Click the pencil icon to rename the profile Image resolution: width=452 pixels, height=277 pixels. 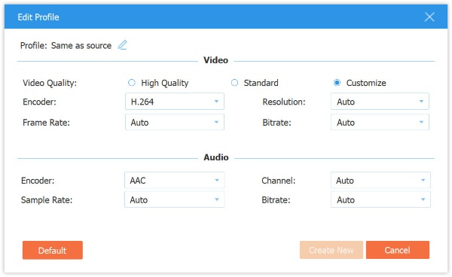point(123,45)
